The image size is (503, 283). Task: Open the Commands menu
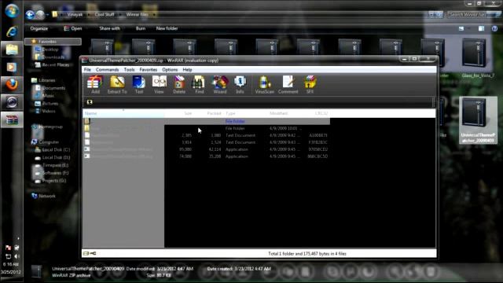107,70
